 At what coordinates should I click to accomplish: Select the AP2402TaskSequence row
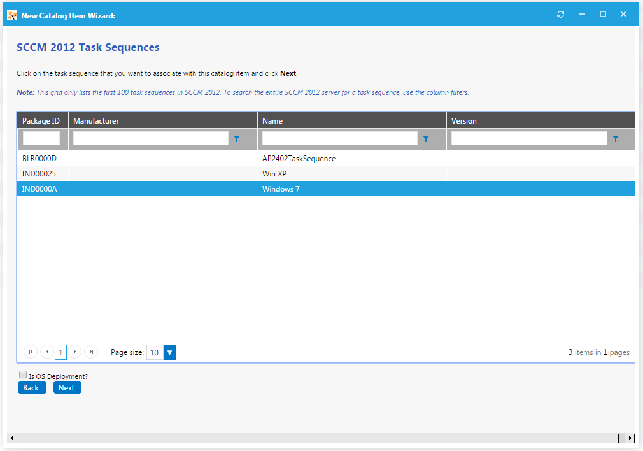[x=299, y=158]
